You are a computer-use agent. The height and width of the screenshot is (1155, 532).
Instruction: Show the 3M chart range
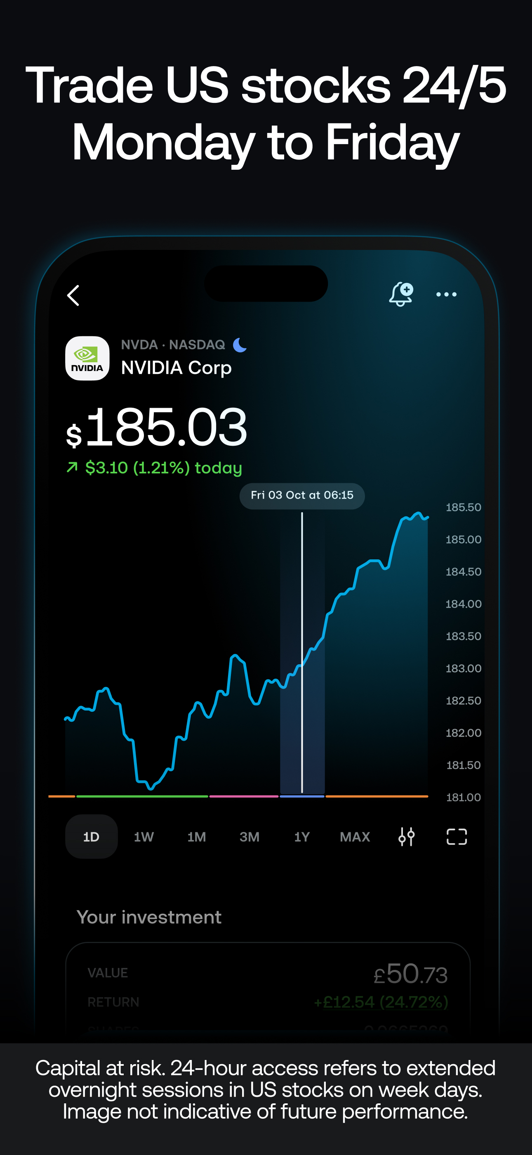point(250,837)
